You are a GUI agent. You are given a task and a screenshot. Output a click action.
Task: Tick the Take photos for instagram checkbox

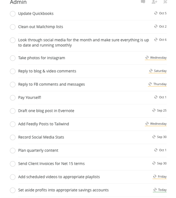tap(13, 58)
